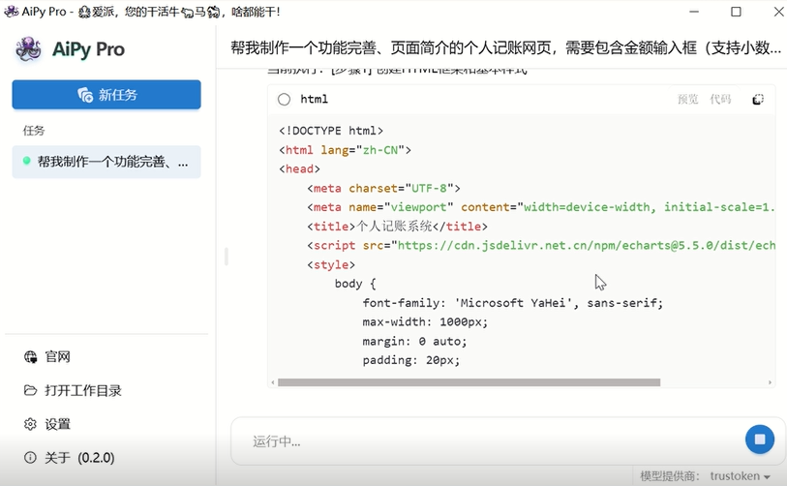Maximize the AiPy Pro window
Screen dimensions: 787x486
(736, 12)
